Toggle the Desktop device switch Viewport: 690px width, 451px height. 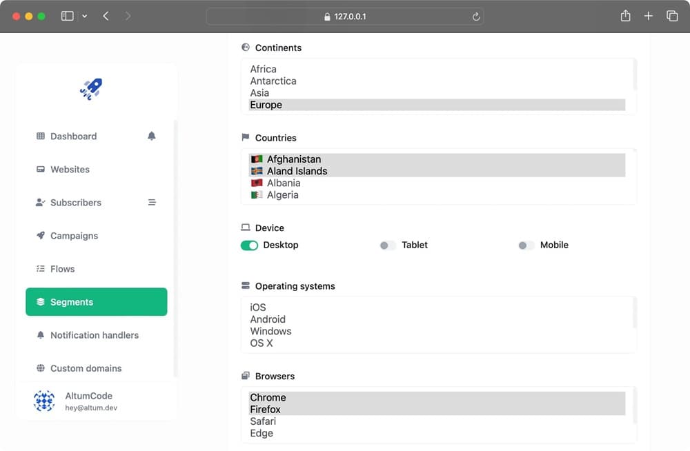pos(249,245)
